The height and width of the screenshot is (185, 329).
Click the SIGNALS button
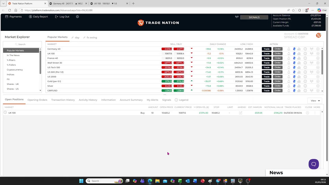[254, 17]
